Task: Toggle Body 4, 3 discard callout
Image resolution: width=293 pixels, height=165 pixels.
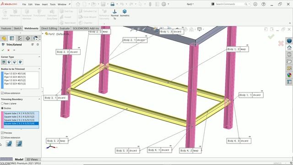Action: point(239,141)
